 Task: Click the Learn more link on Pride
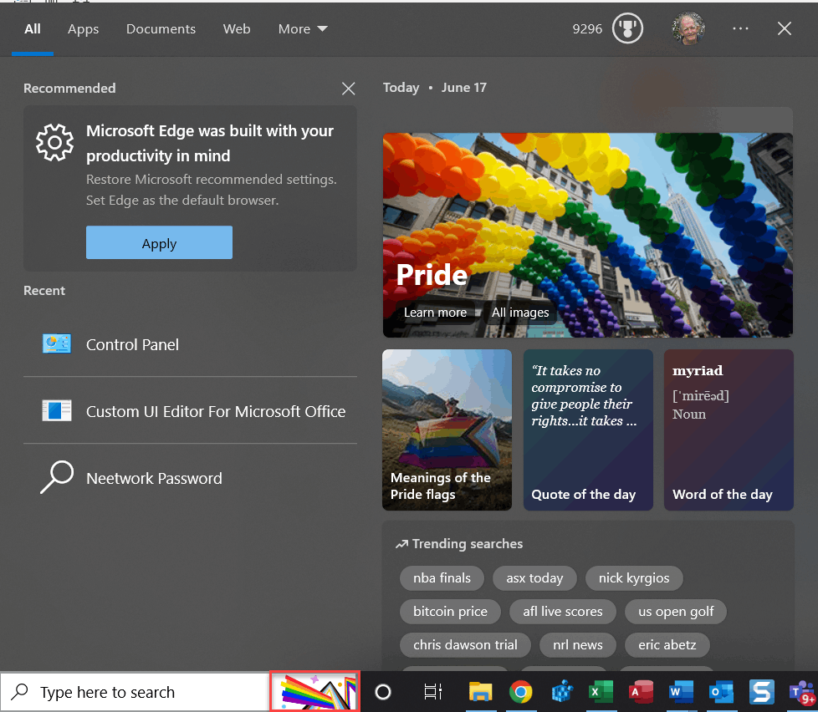coord(435,313)
